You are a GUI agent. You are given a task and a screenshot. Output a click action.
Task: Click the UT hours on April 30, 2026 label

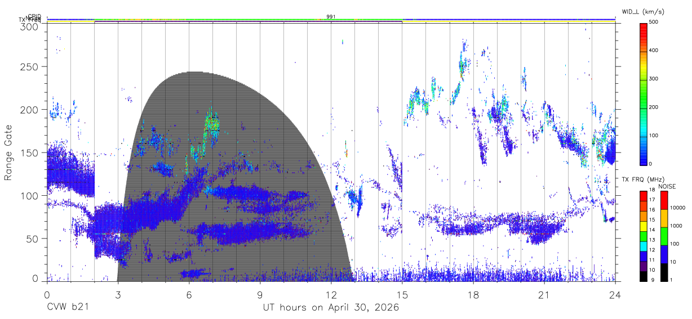(331, 308)
